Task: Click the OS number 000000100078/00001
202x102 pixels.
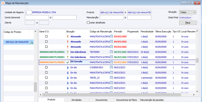Action: click(x=52, y=52)
